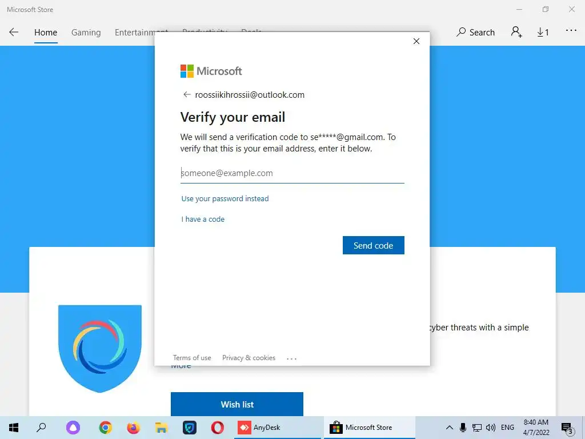Click the Microsoft logo in dialog
585x439 pixels.
(x=211, y=71)
